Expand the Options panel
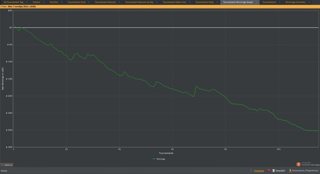This screenshot has width=320, height=174. [x=7, y=165]
